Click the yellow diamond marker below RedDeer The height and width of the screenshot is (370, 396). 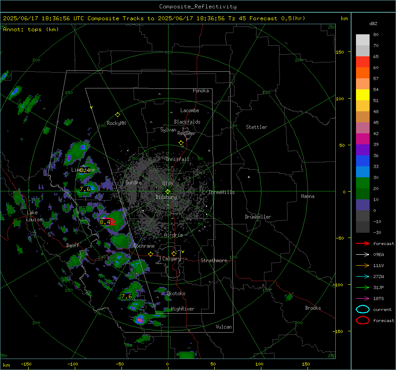(181, 143)
